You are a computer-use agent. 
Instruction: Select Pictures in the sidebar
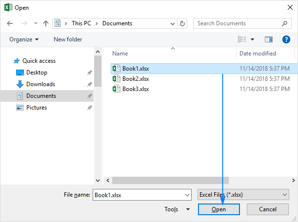(37, 108)
